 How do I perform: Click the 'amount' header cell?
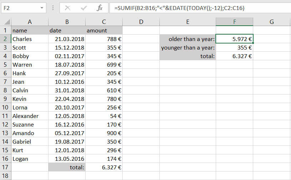[x=104, y=30]
